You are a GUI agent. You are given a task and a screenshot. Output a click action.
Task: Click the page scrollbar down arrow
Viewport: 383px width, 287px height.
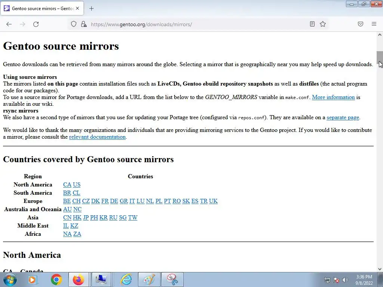[380, 269]
